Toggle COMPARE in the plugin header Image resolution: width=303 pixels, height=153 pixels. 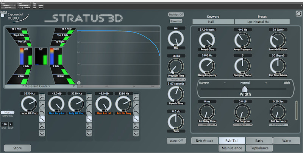pos(27,8)
